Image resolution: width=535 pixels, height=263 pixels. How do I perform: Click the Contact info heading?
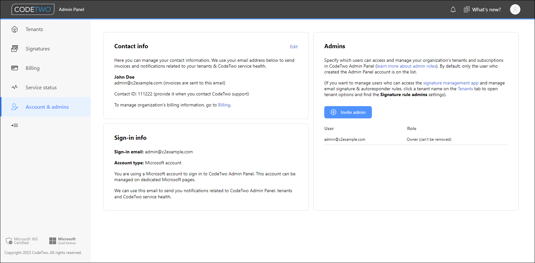tap(131, 46)
